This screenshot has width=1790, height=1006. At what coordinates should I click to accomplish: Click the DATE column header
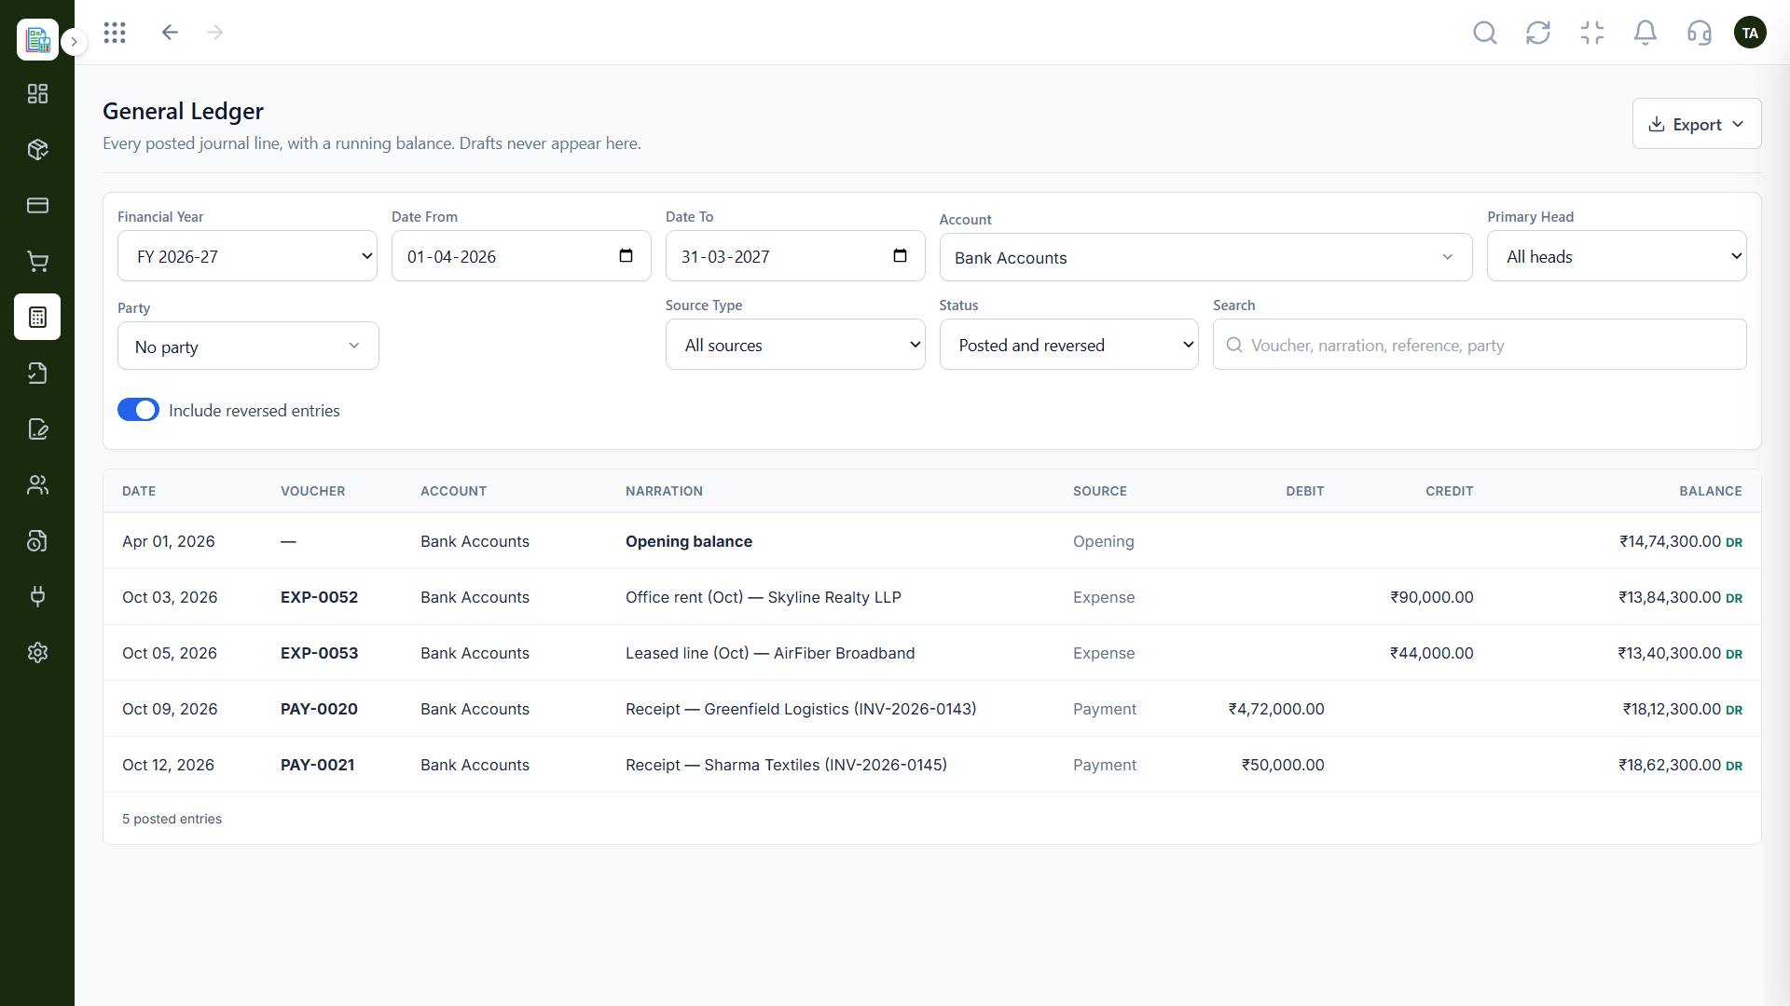click(x=139, y=491)
